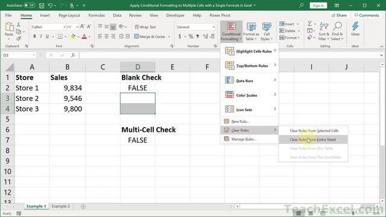Open the Formulas tab

coord(96,15)
